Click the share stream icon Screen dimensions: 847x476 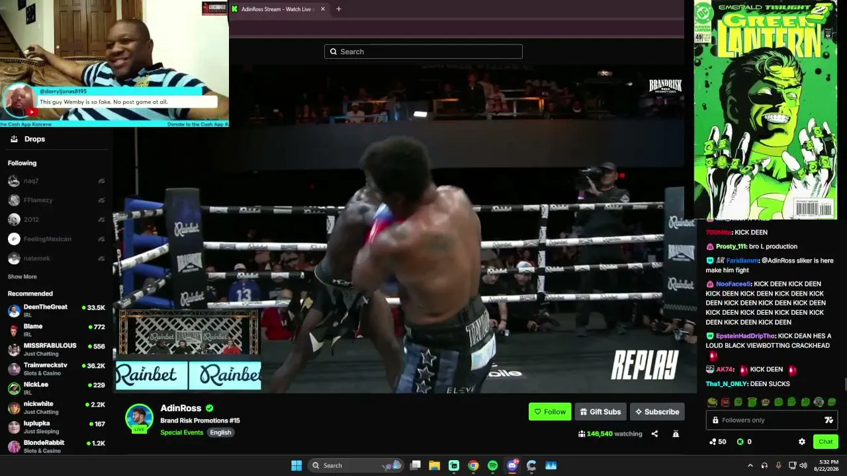click(654, 434)
